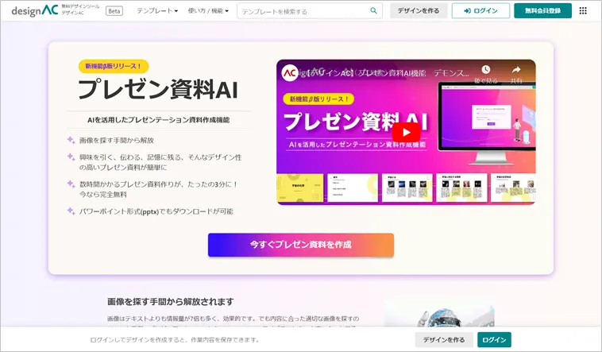Viewport: 602px width, 352px height.
Task: Play the YouTube demo video
Action: click(406, 133)
